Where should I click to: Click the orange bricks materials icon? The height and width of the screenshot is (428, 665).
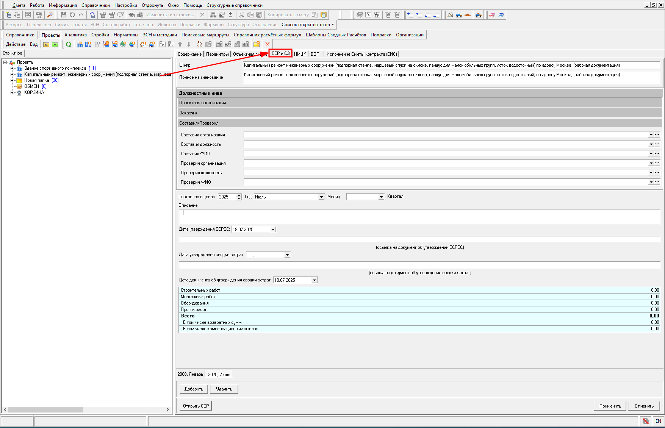coord(468,15)
